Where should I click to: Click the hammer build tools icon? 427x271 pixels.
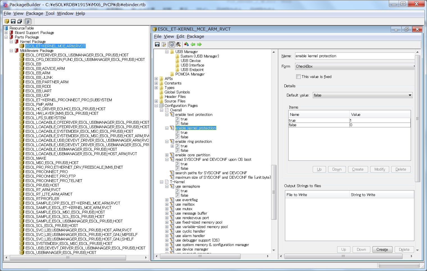[178, 44]
